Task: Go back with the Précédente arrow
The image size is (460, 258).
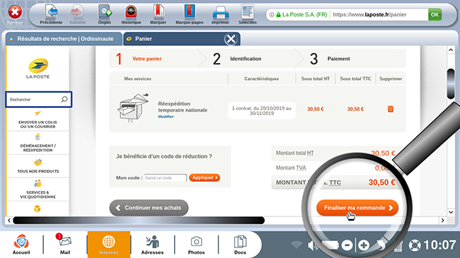Action: 51,14
